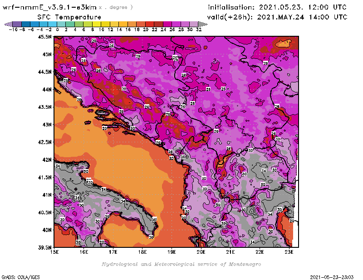Viewport: 363px width, 280px height.
Task: Click the 'valid(+26h): 2021.MAY.24 14:00 UTC' text
Action: (277, 17)
